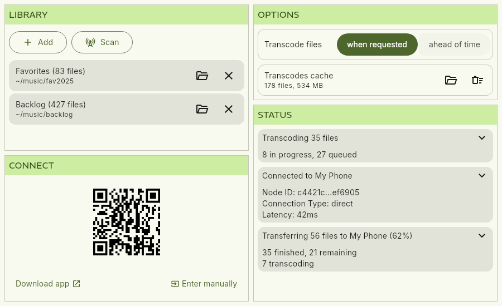Open the Backlog folder location
The image size is (502, 306).
pyautogui.click(x=202, y=109)
